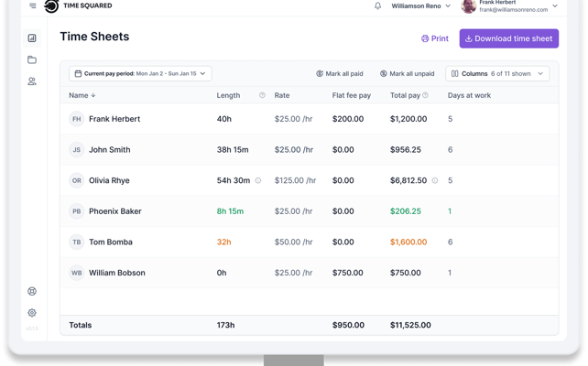Screen dimensions: 588x366
Task: Open the help lifebuoy icon
Action: point(32,291)
